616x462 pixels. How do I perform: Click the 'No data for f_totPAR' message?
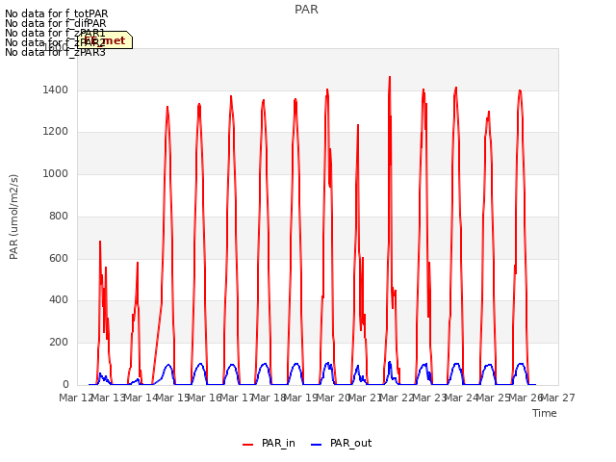(x=56, y=13)
